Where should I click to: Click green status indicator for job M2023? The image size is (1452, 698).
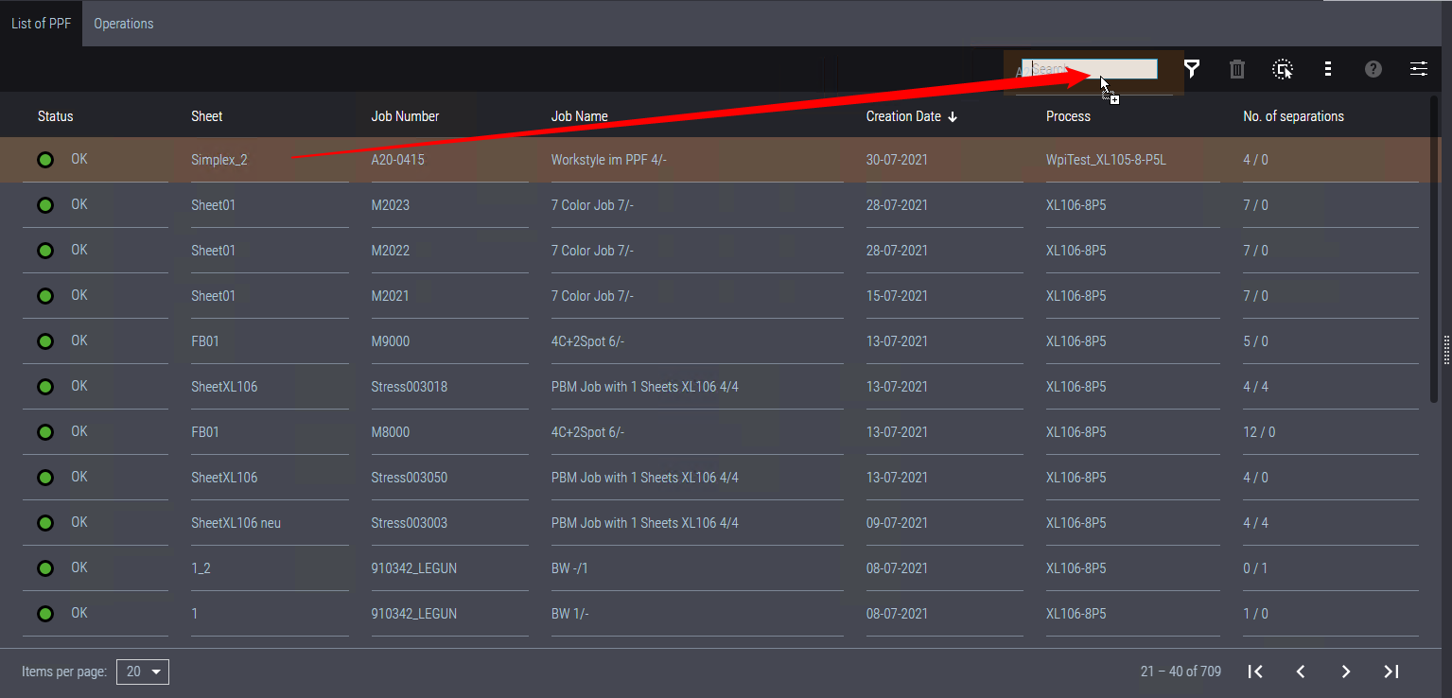tap(44, 205)
